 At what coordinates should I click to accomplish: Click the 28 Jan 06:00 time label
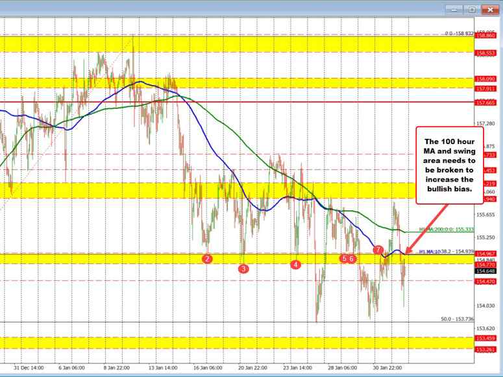[x=343, y=368]
